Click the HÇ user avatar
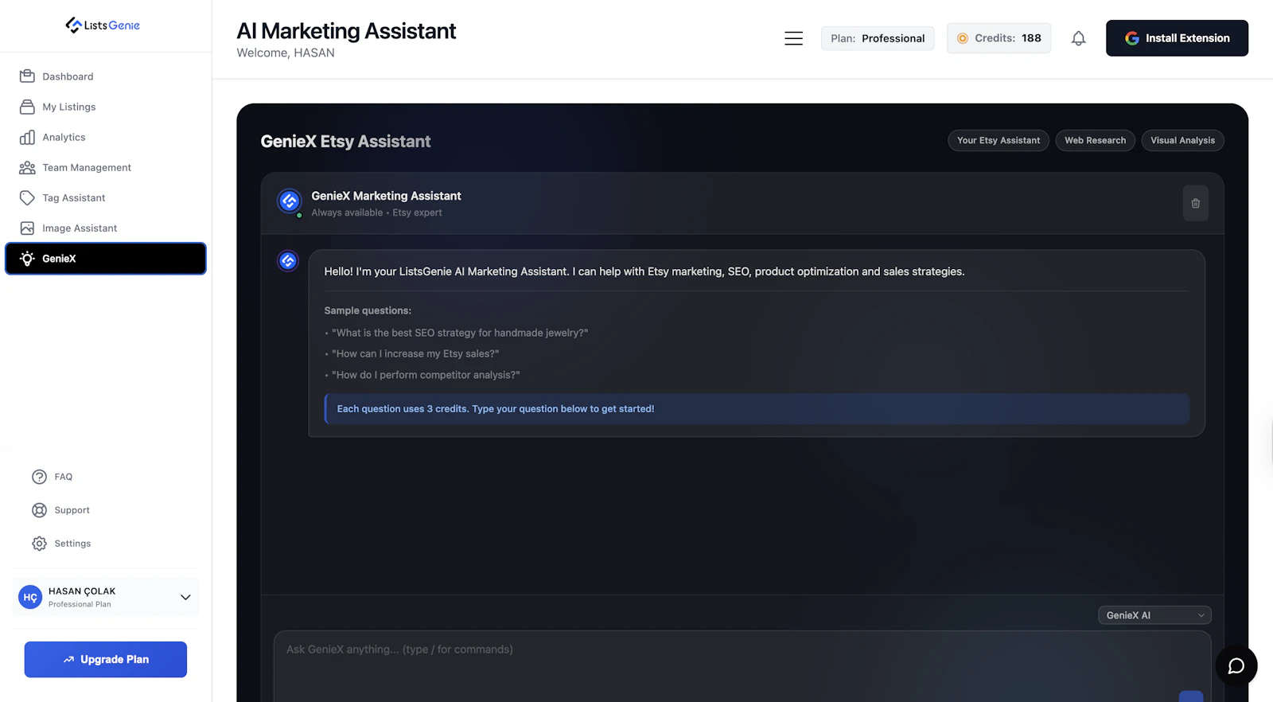 (x=30, y=597)
